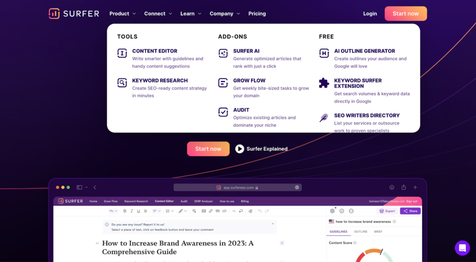476x262 pixels.
Task: Toggle Underline in the editor preview toolbar
Action: 139,211
